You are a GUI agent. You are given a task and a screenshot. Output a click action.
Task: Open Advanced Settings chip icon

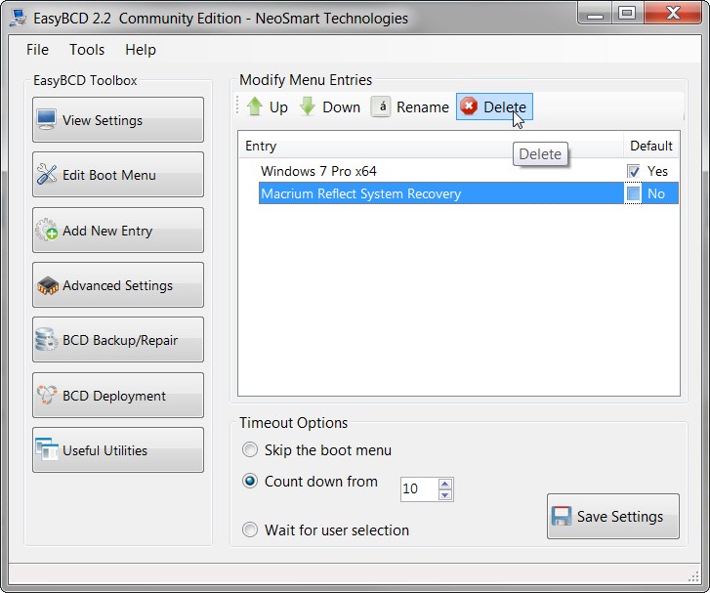47,285
